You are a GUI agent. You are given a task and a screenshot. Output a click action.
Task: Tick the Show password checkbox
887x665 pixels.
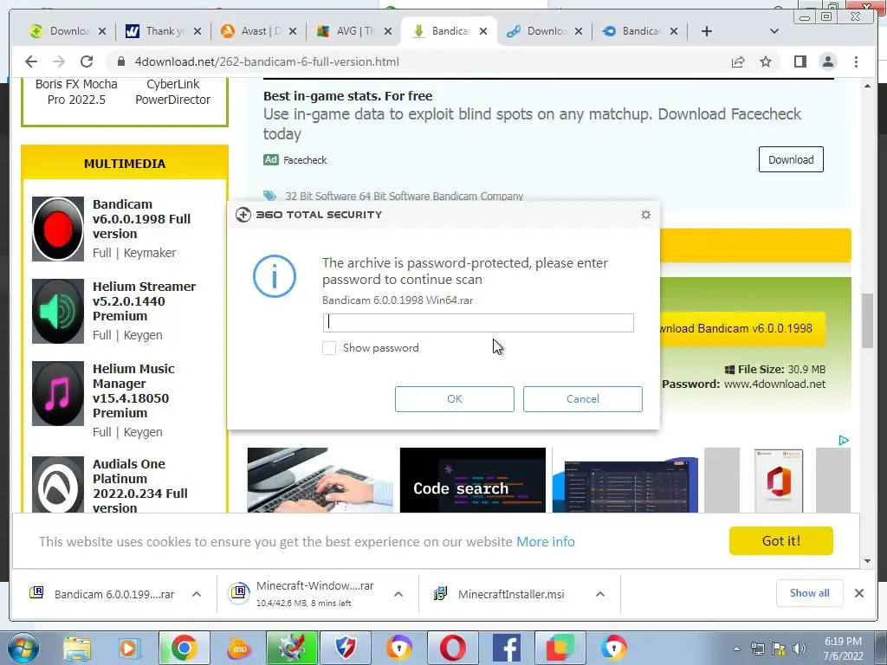click(x=329, y=348)
